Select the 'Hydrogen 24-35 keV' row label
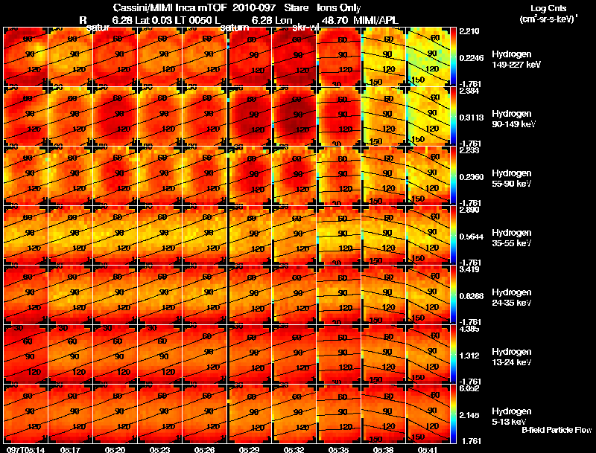 tap(512, 298)
